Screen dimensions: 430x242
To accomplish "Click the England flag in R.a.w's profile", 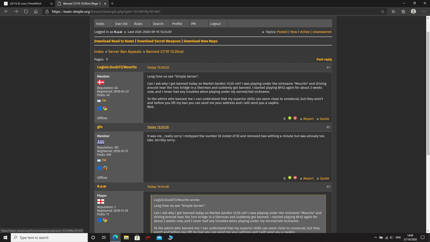I will pos(100,201).
